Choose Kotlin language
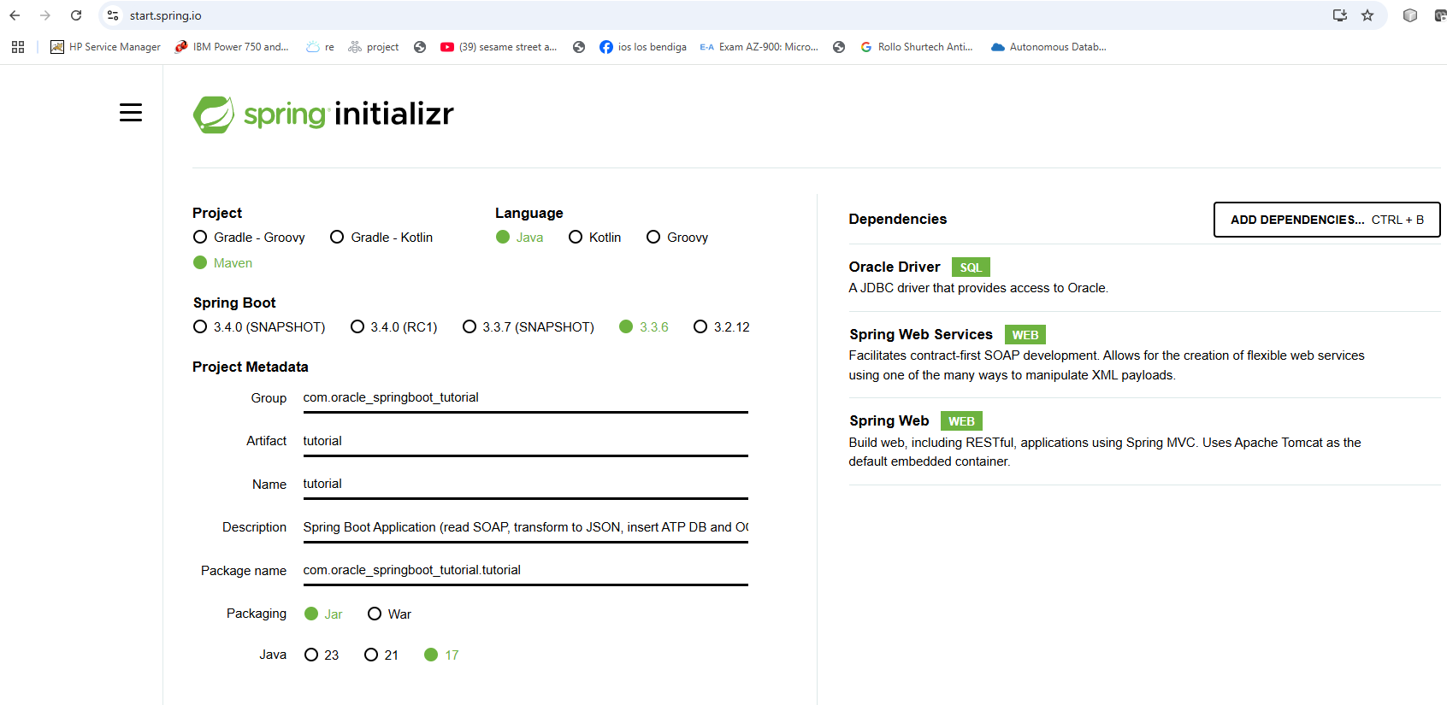The image size is (1447, 705). 595,238
